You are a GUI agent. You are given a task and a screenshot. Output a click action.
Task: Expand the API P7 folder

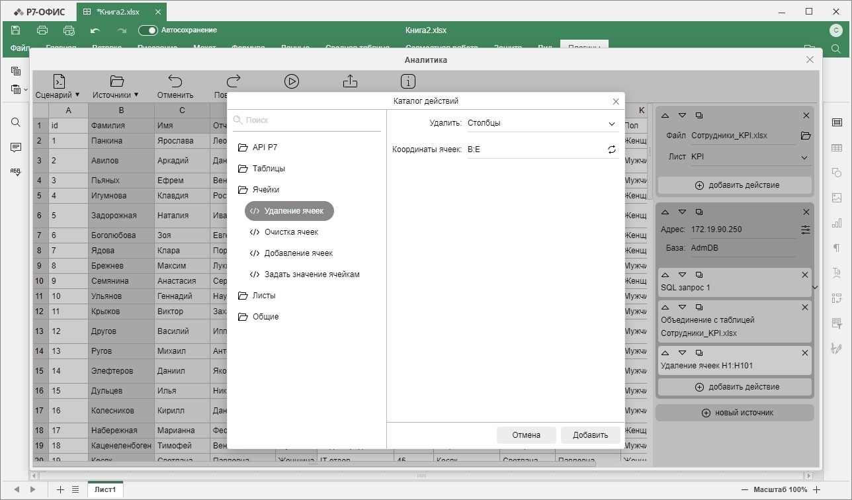[x=258, y=147]
